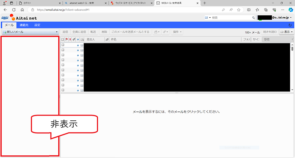Click the red flag column icon
Screen dimensions: 295x158
tap(67, 40)
